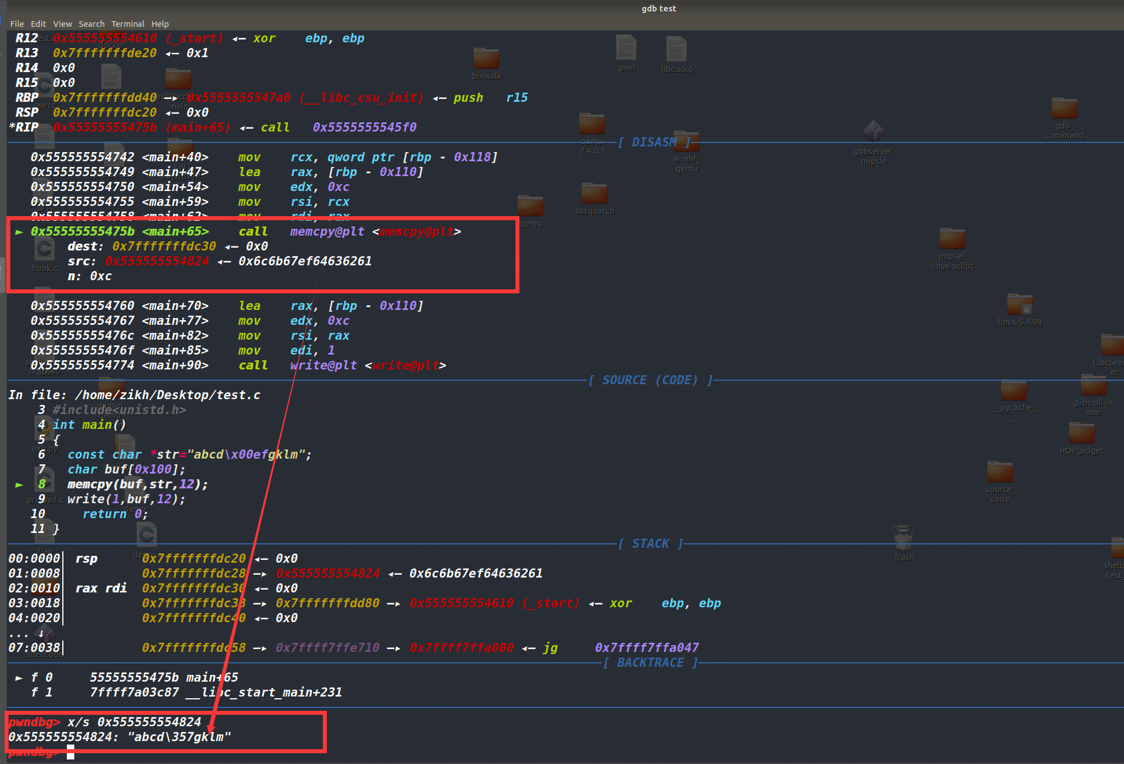
Task: Click the R12 register line with _start
Action: click(x=189, y=38)
